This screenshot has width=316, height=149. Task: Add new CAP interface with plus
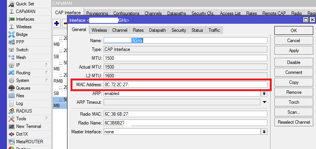pos(57,23)
